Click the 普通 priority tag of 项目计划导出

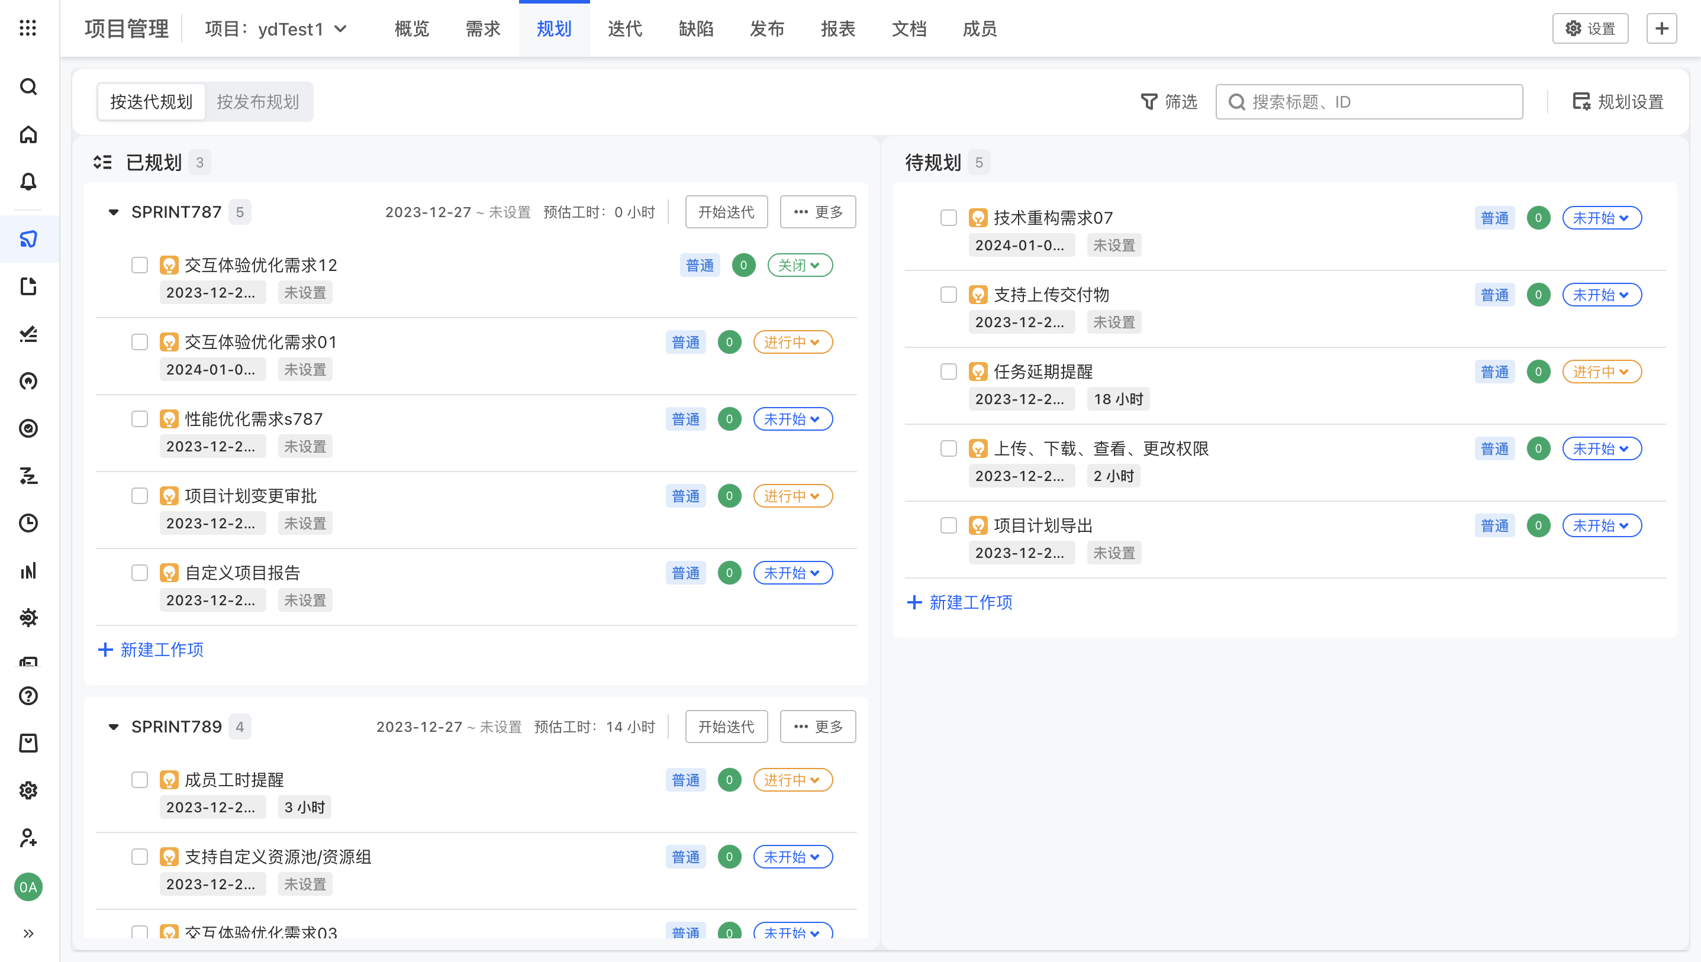coord(1494,525)
